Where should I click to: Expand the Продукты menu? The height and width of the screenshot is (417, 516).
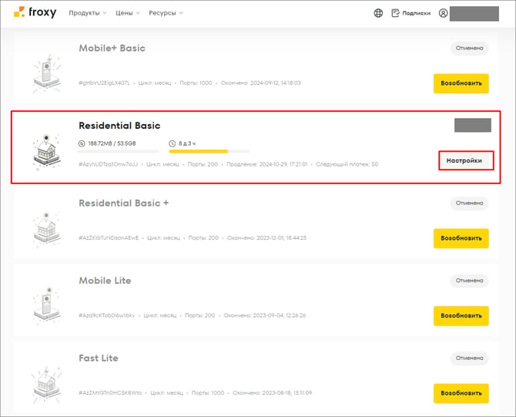(88, 13)
